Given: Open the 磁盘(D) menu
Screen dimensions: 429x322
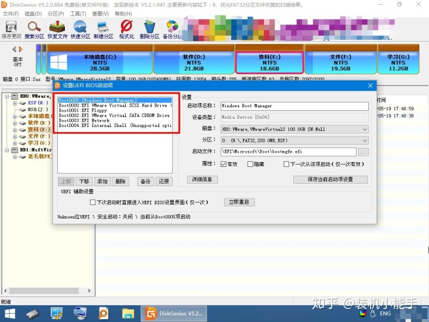Looking at the screenshot, I should tap(33, 14).
